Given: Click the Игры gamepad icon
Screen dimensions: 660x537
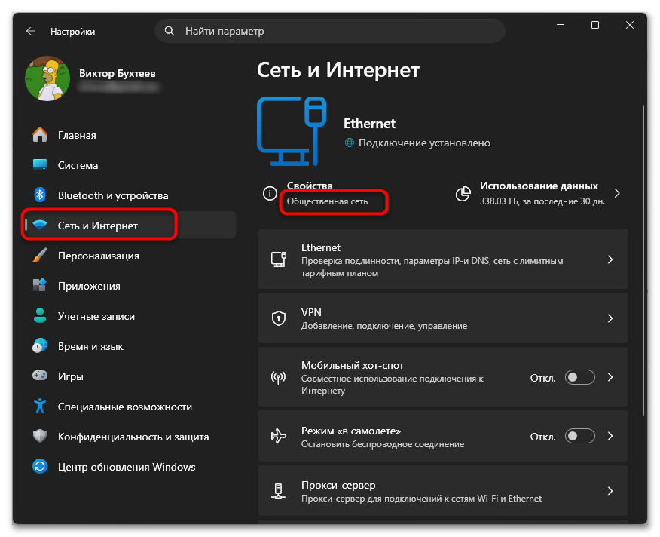Looking at the screenshot, I should click(40, 376).
